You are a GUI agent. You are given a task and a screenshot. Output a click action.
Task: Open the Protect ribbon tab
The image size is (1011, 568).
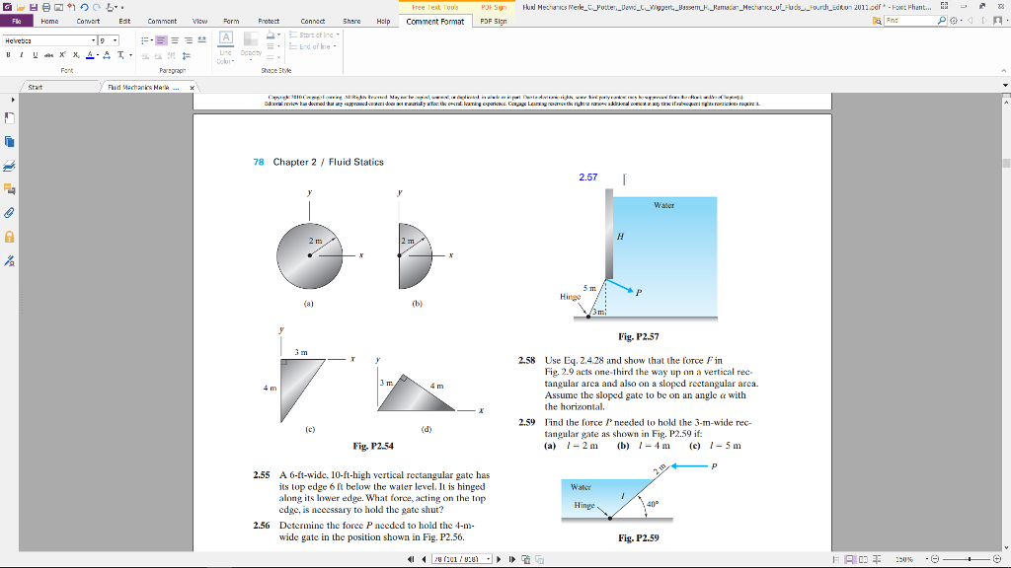[x=269, y=21]
